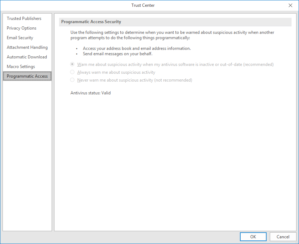Click 'Send email messages on your behalf' bullet
This screenshot has height=244, width=299.
[118, 54]
